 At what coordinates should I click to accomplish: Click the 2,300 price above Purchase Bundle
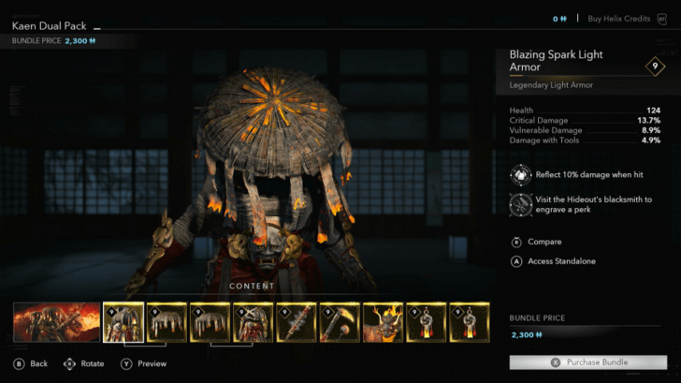[x=527, y=334]
